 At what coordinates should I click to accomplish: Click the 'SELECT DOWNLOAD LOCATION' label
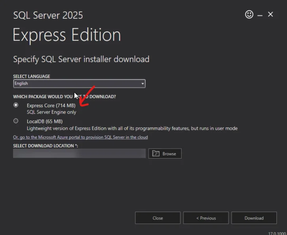(46, 146)
